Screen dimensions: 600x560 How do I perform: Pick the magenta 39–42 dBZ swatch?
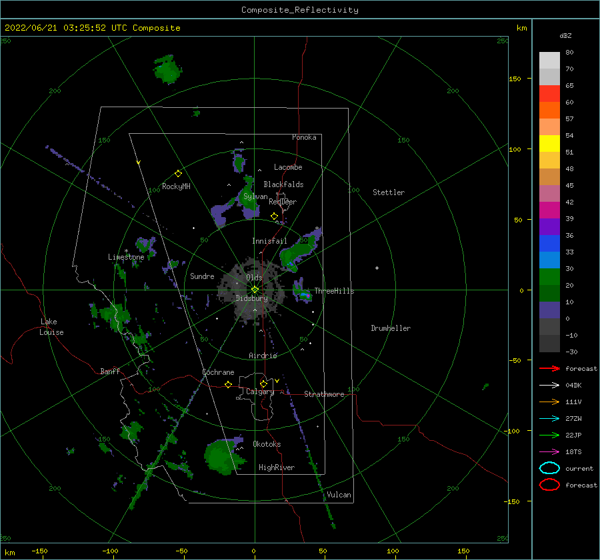pyautogui.click(x=549, y=210)
